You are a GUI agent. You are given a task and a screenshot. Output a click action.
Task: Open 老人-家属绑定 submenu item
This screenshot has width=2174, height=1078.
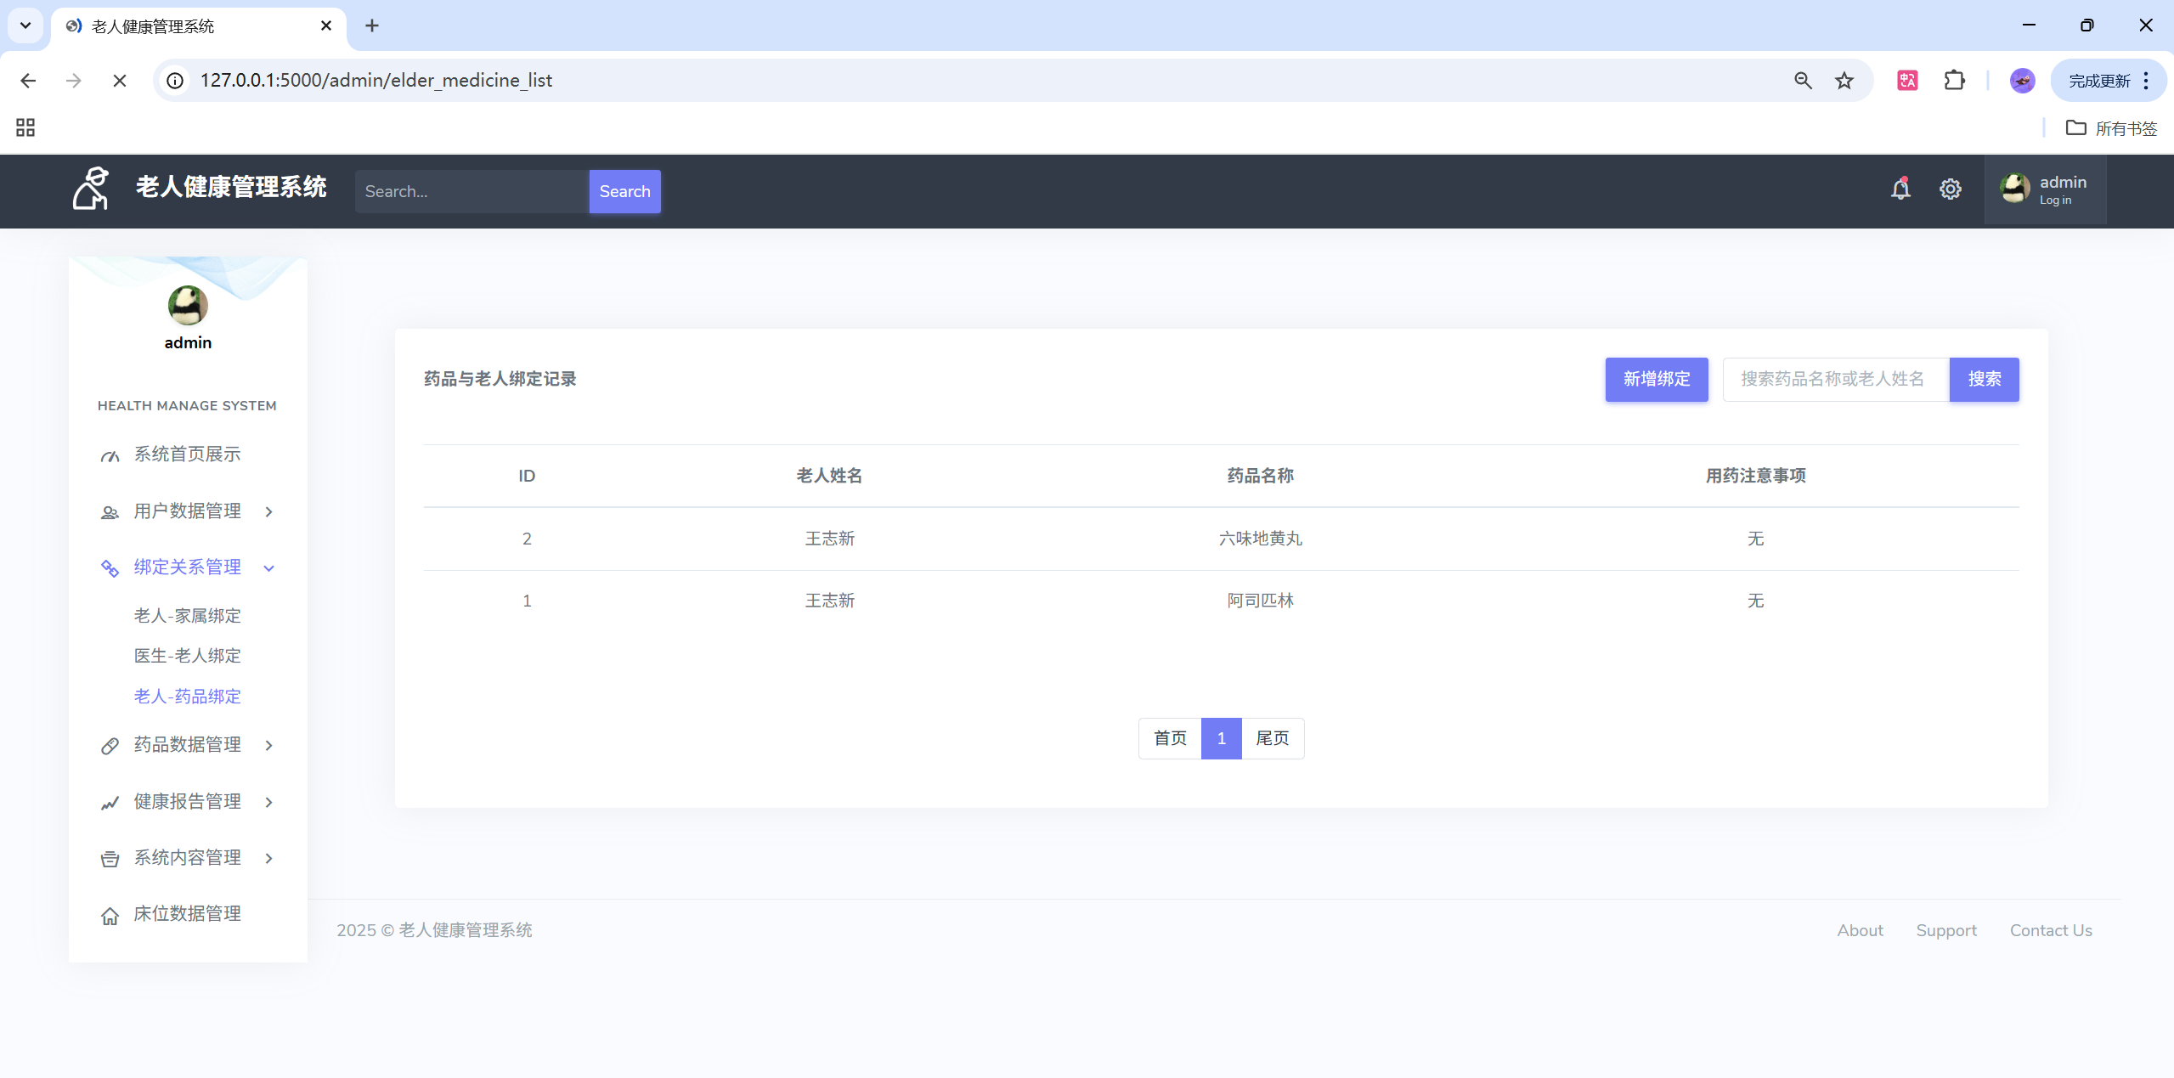[x=188, y=616]
